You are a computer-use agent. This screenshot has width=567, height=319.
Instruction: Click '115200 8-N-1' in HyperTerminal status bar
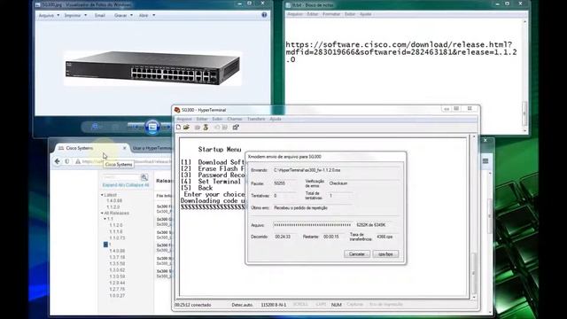pyautogui.click(x=274, y=305)
